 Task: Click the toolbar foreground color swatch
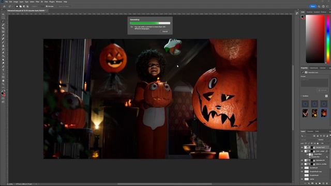(x=2, y=93)
